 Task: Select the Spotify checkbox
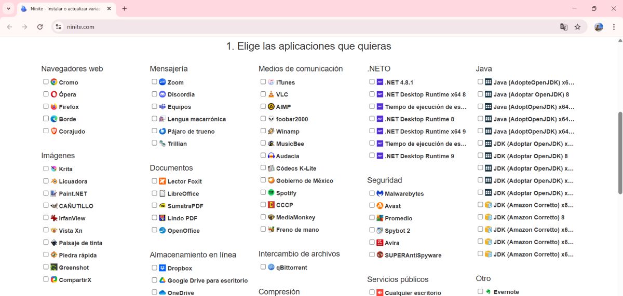pyautogui.click(x=263, y=193)
